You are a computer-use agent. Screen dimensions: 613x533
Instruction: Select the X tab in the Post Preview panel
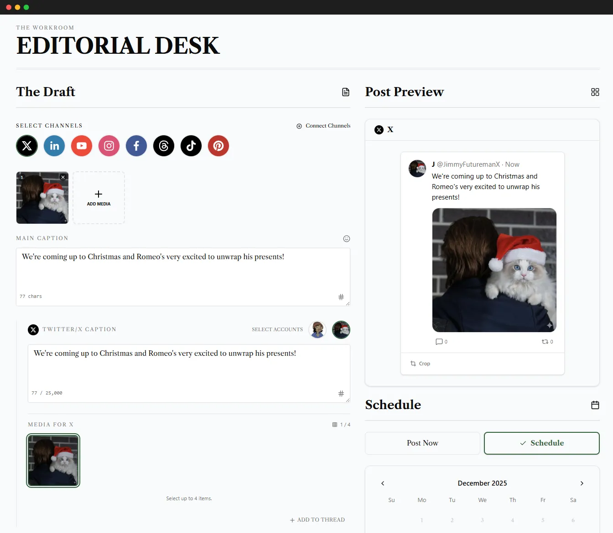pos(384,129)
